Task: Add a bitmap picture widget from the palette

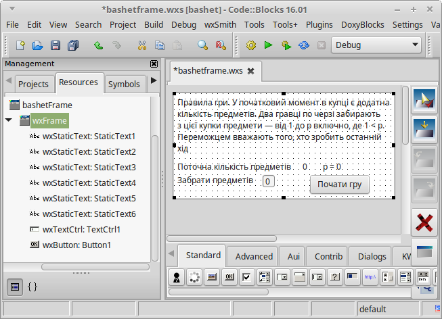Action: click(x=212, y=277)
